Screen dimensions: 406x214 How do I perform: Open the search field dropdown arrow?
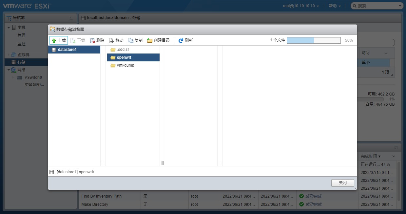point(400,6)
